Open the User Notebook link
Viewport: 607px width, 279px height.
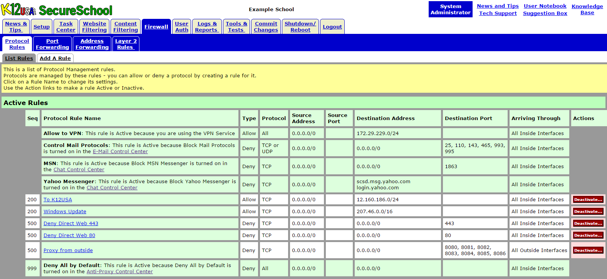[545, 6]
